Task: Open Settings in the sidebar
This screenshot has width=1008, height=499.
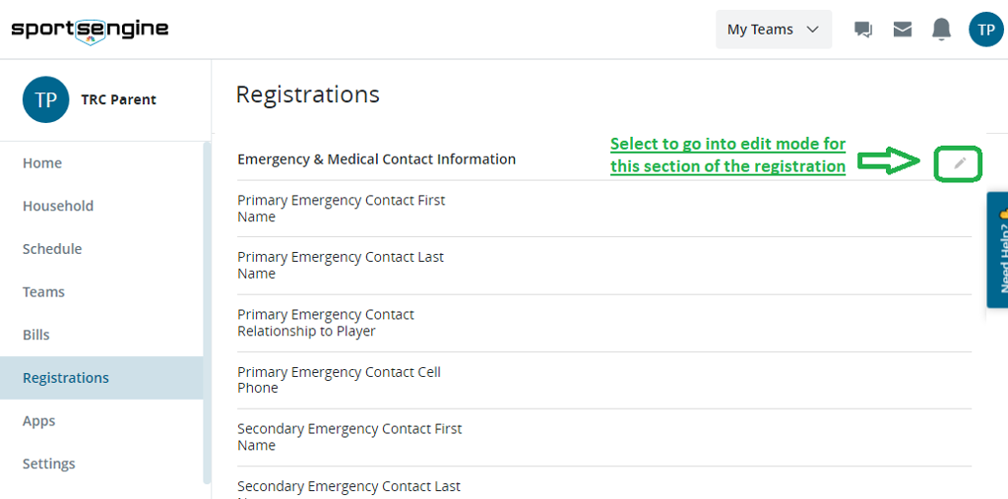Action: [49, 464]
